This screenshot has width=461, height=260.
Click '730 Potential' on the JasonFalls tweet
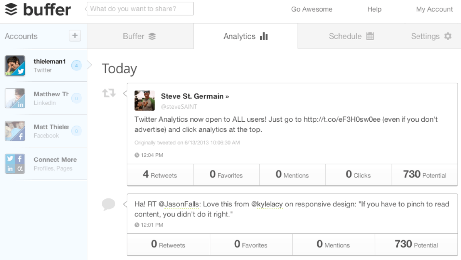point(416,245)
